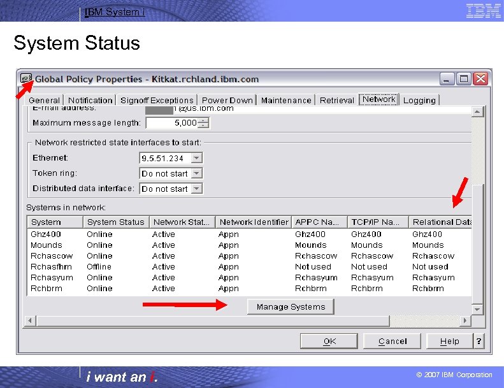Viewport: 504px width, 388px height.
Task: Click the Network Status column header
Action: coord(182,222)
